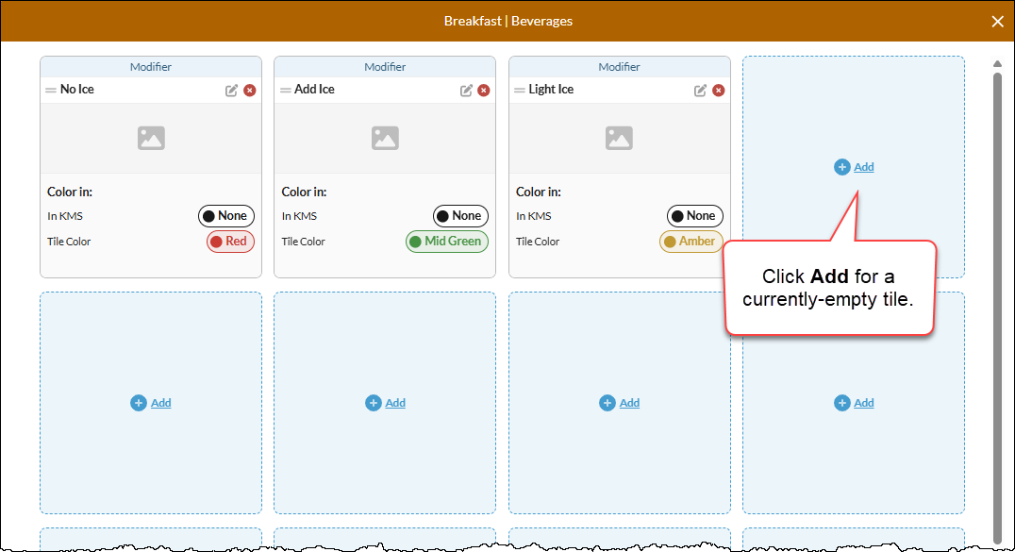Click plus icon in top-row empty tile

pyautogui.click(x=842, y=167)
